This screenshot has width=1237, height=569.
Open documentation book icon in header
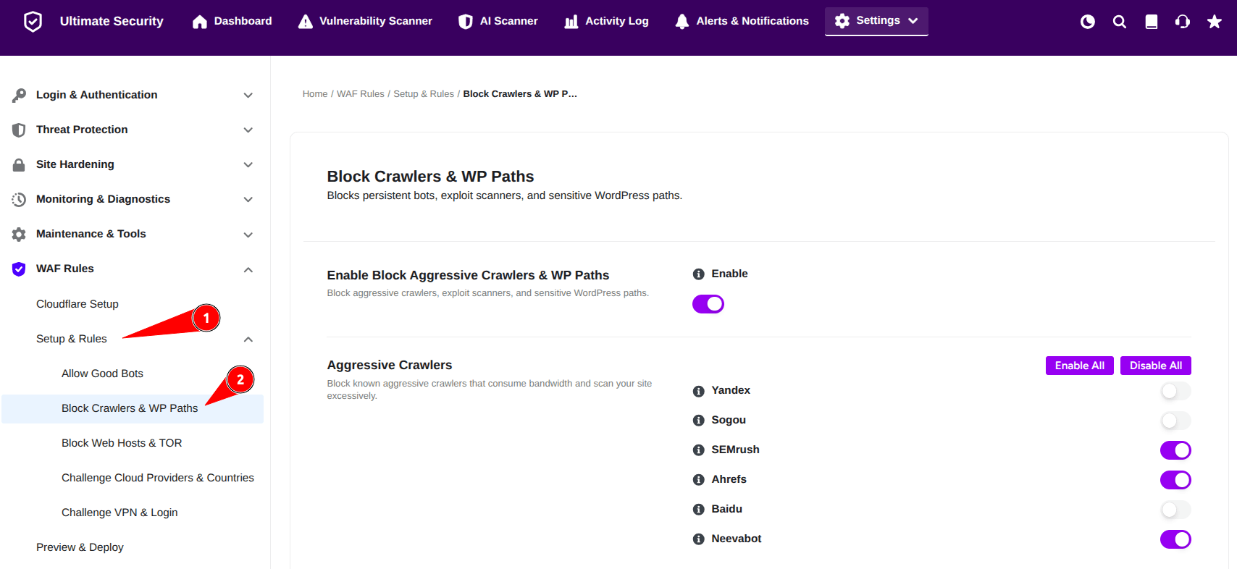click(x=1152, y=22)
